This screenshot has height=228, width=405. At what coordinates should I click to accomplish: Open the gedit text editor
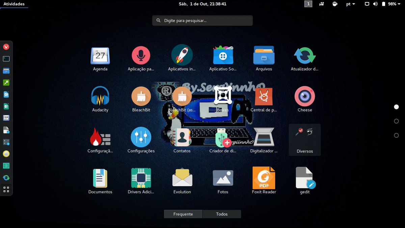tap(305, 178)
